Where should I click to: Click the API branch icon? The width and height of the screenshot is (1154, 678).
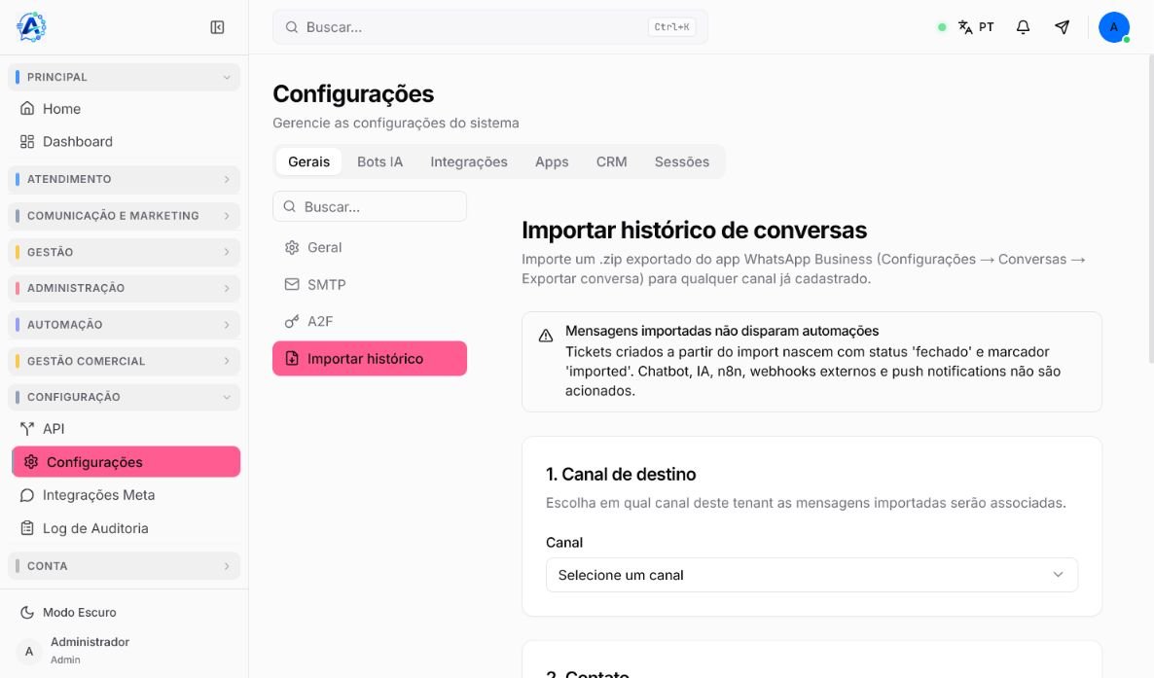click(x=27, y=428)
